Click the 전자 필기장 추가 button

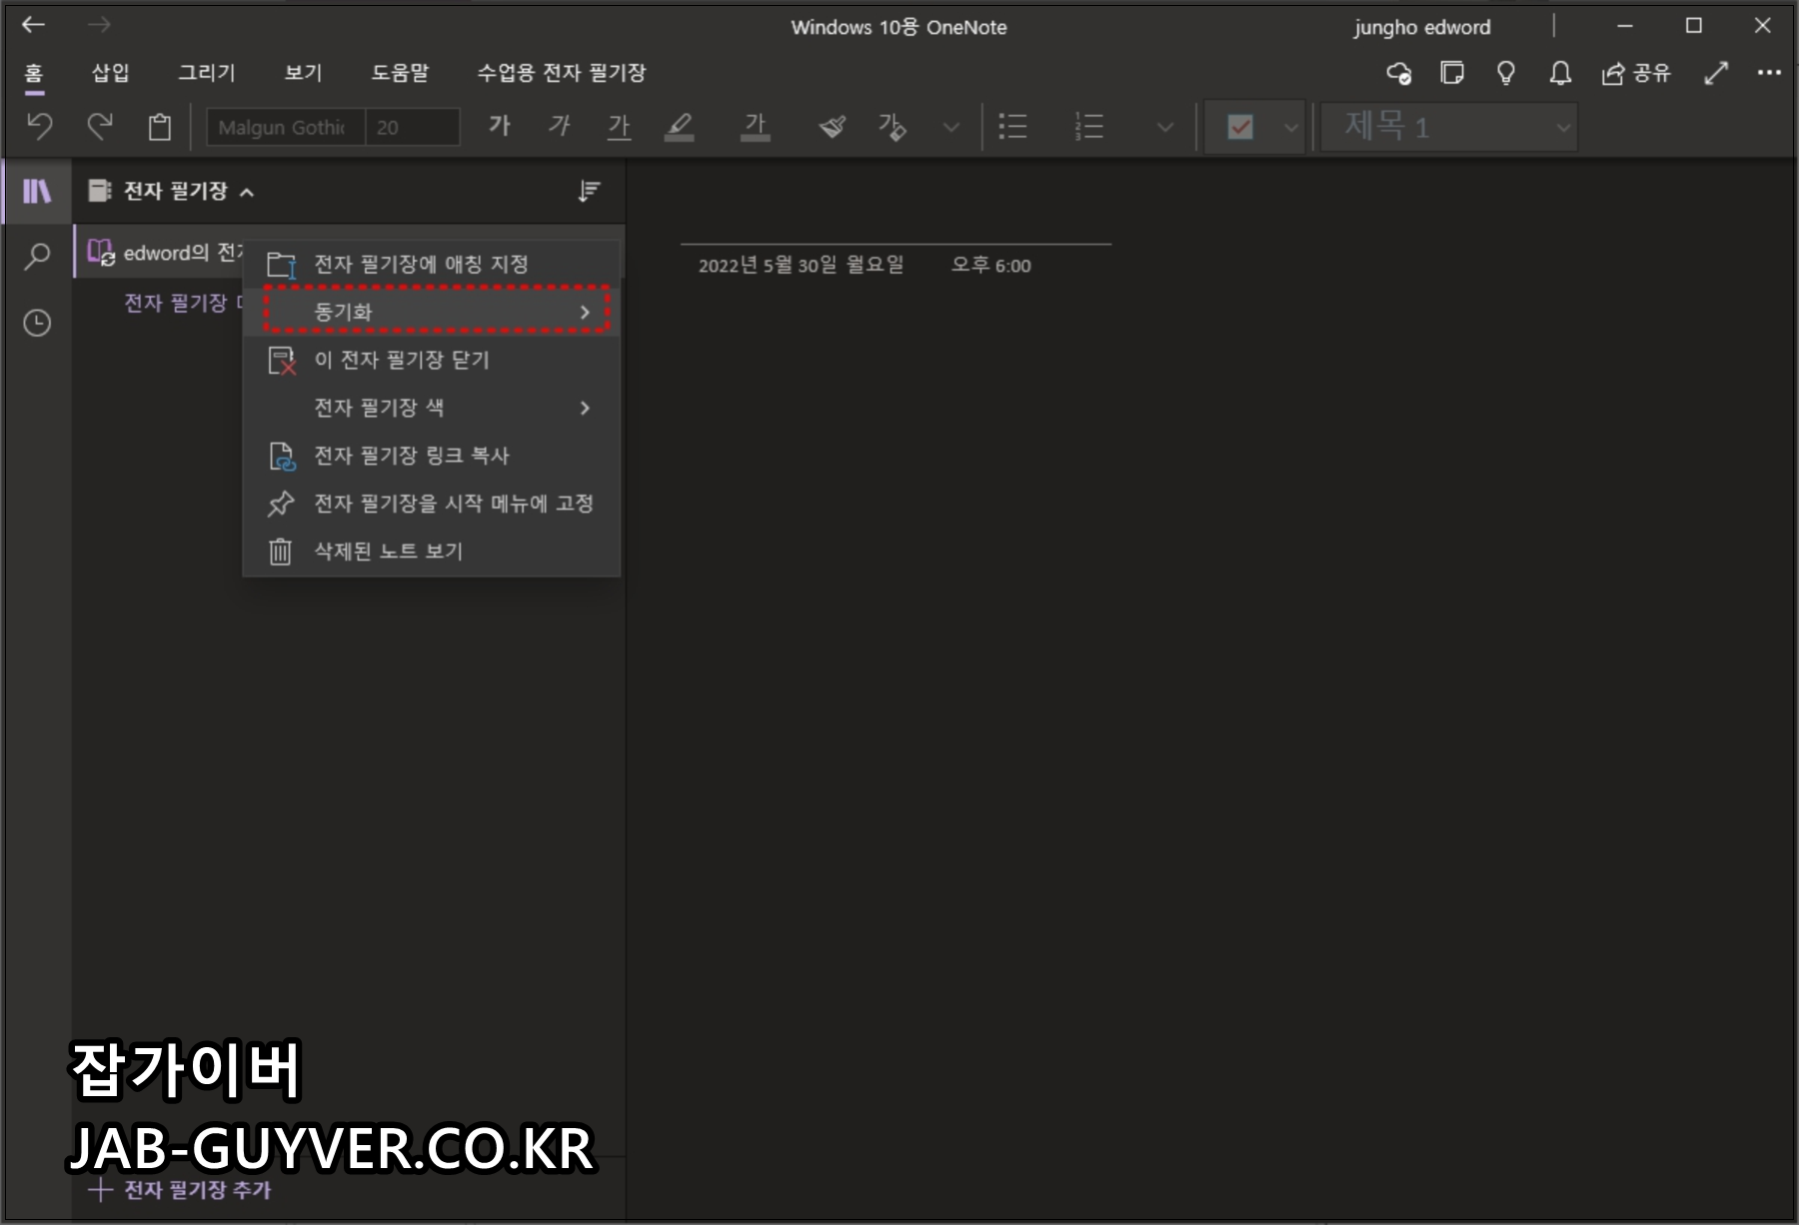180,1189
